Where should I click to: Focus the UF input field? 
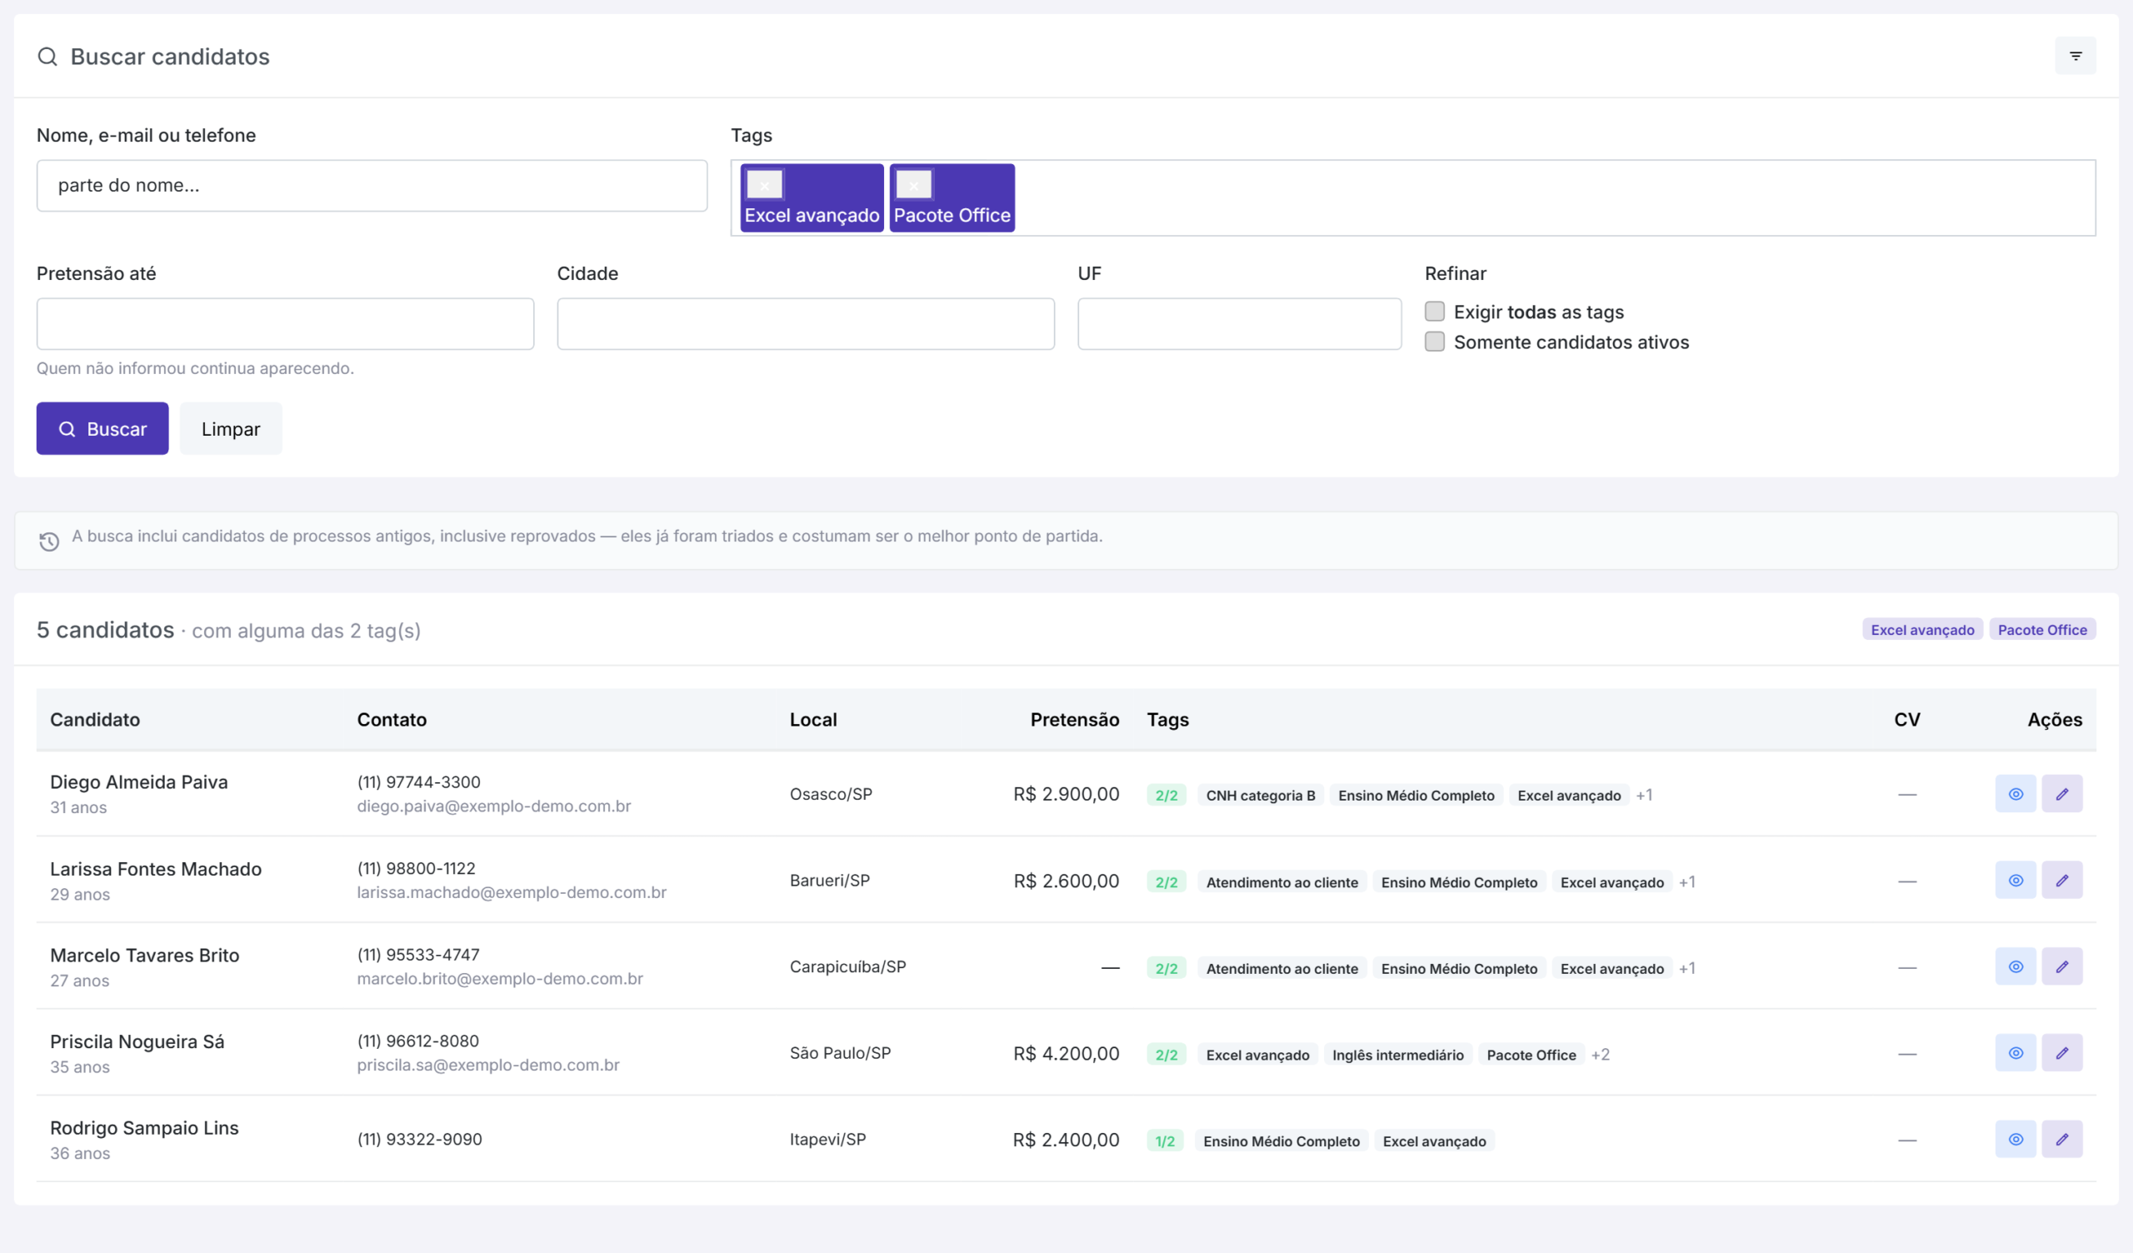tap(1239, 323)
